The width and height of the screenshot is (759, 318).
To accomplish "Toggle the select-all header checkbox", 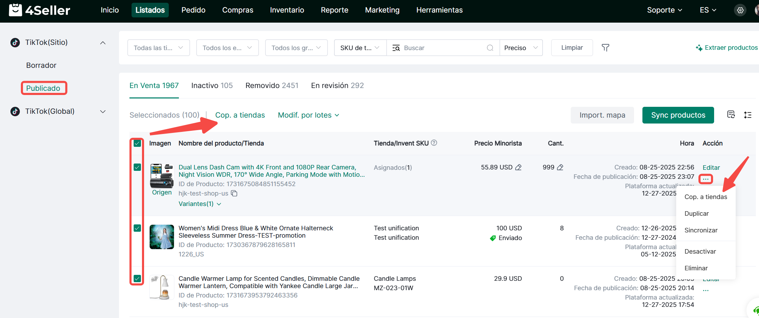I will 137,143.
